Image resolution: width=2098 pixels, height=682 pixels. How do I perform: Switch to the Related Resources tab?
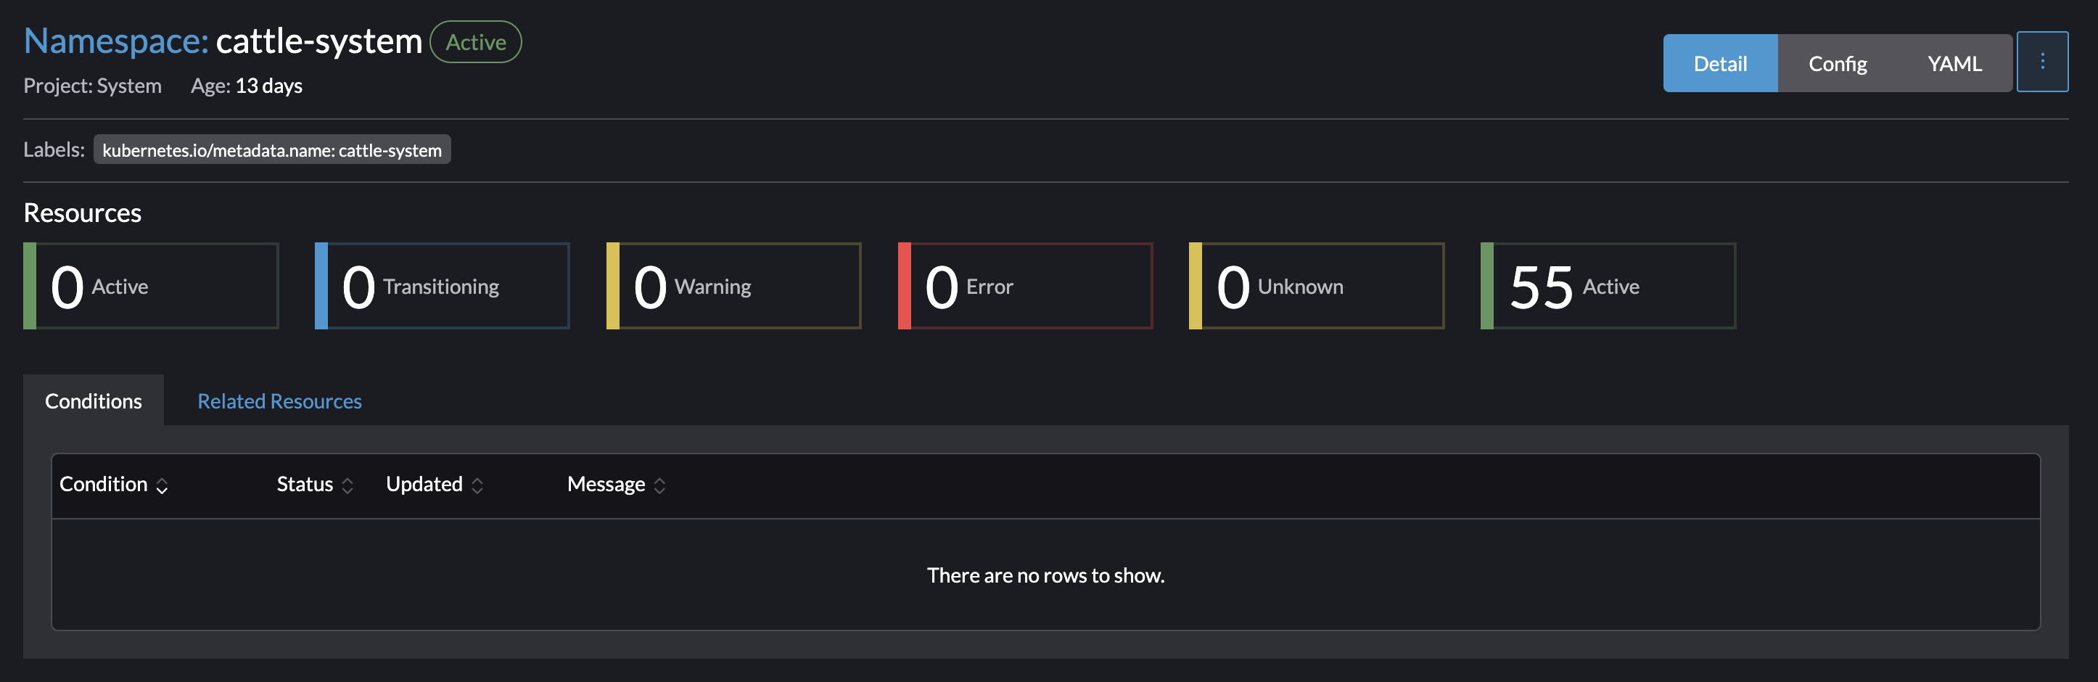279,400
